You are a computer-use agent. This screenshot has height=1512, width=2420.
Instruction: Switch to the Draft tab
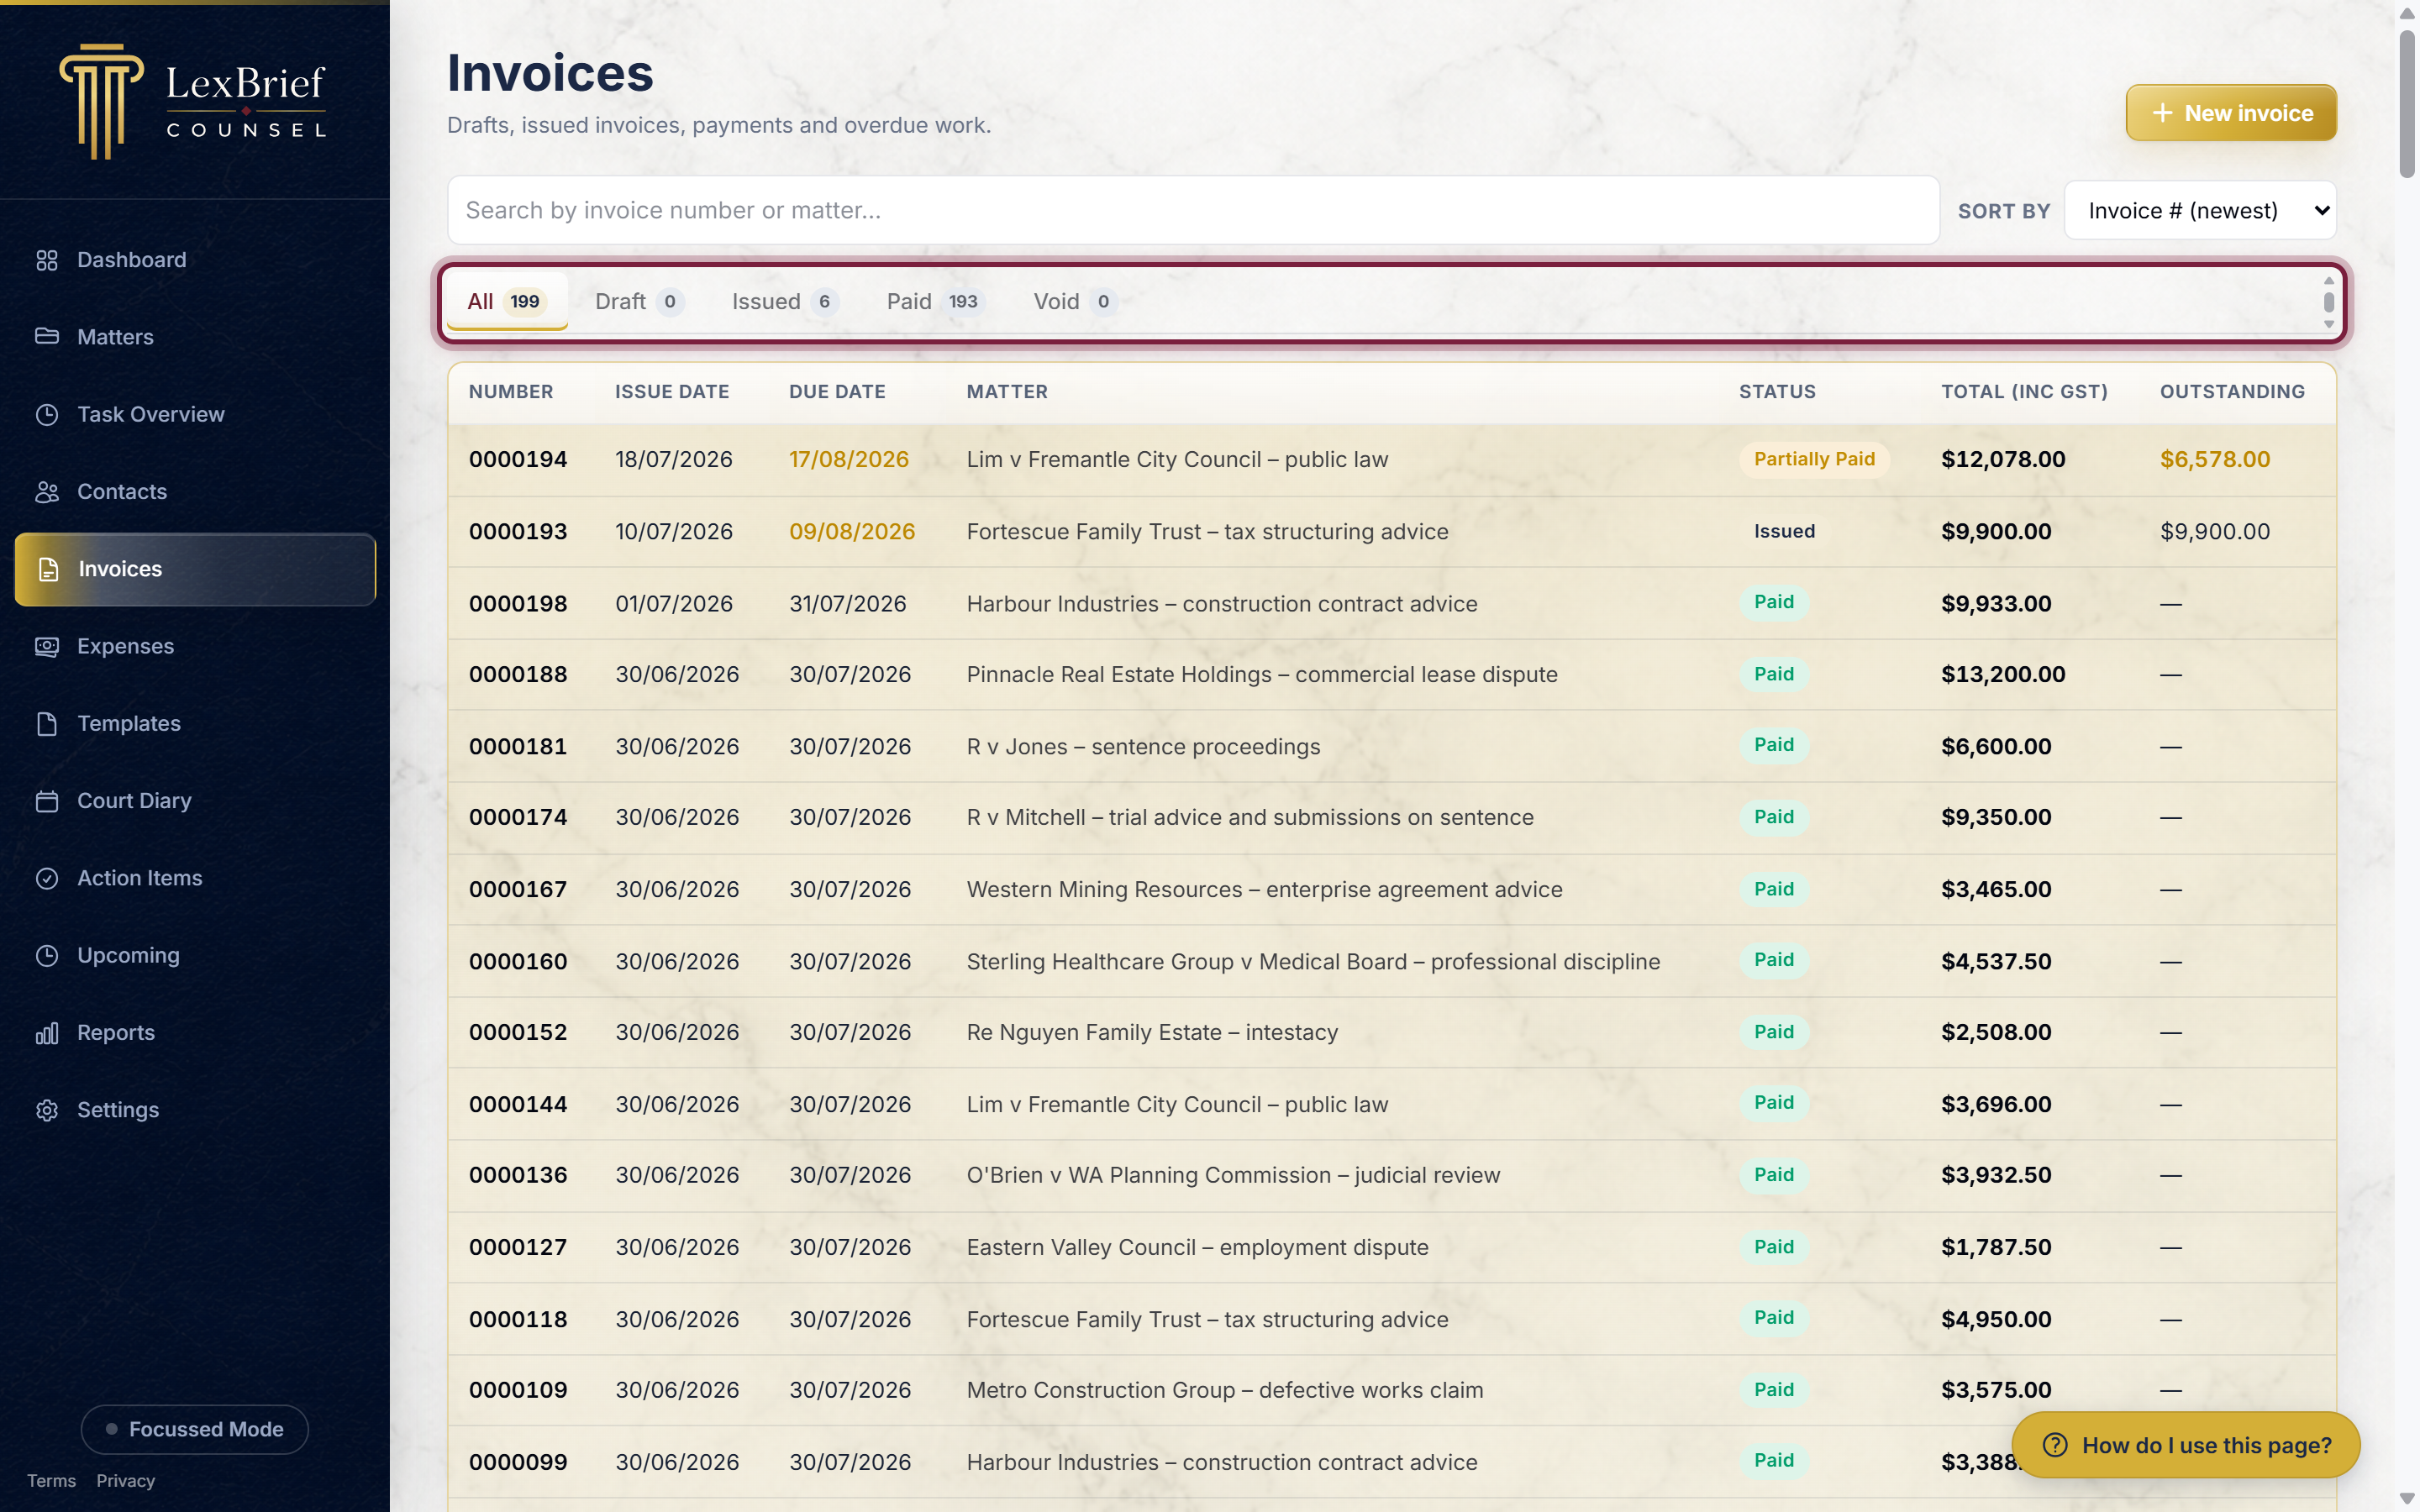(x=639, y=302)
